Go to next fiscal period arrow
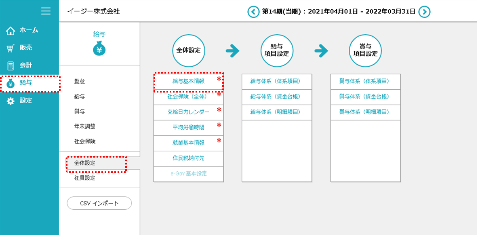 [x=424, y=12]
